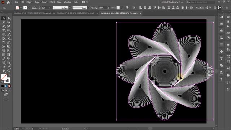Choose the Ellipse shape tool
The width and height of the screenshot is (231, 130).
[4, 35]
